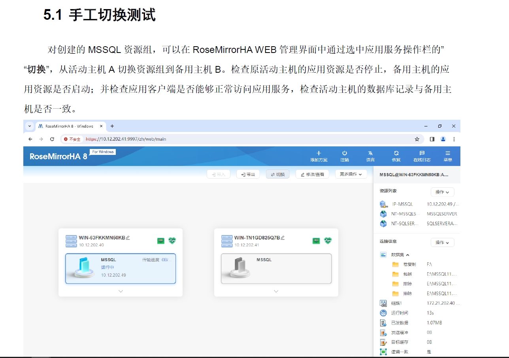Click the MSSQLSERVER service value
This screenshot has width=509, height=358.
point(442,214)
